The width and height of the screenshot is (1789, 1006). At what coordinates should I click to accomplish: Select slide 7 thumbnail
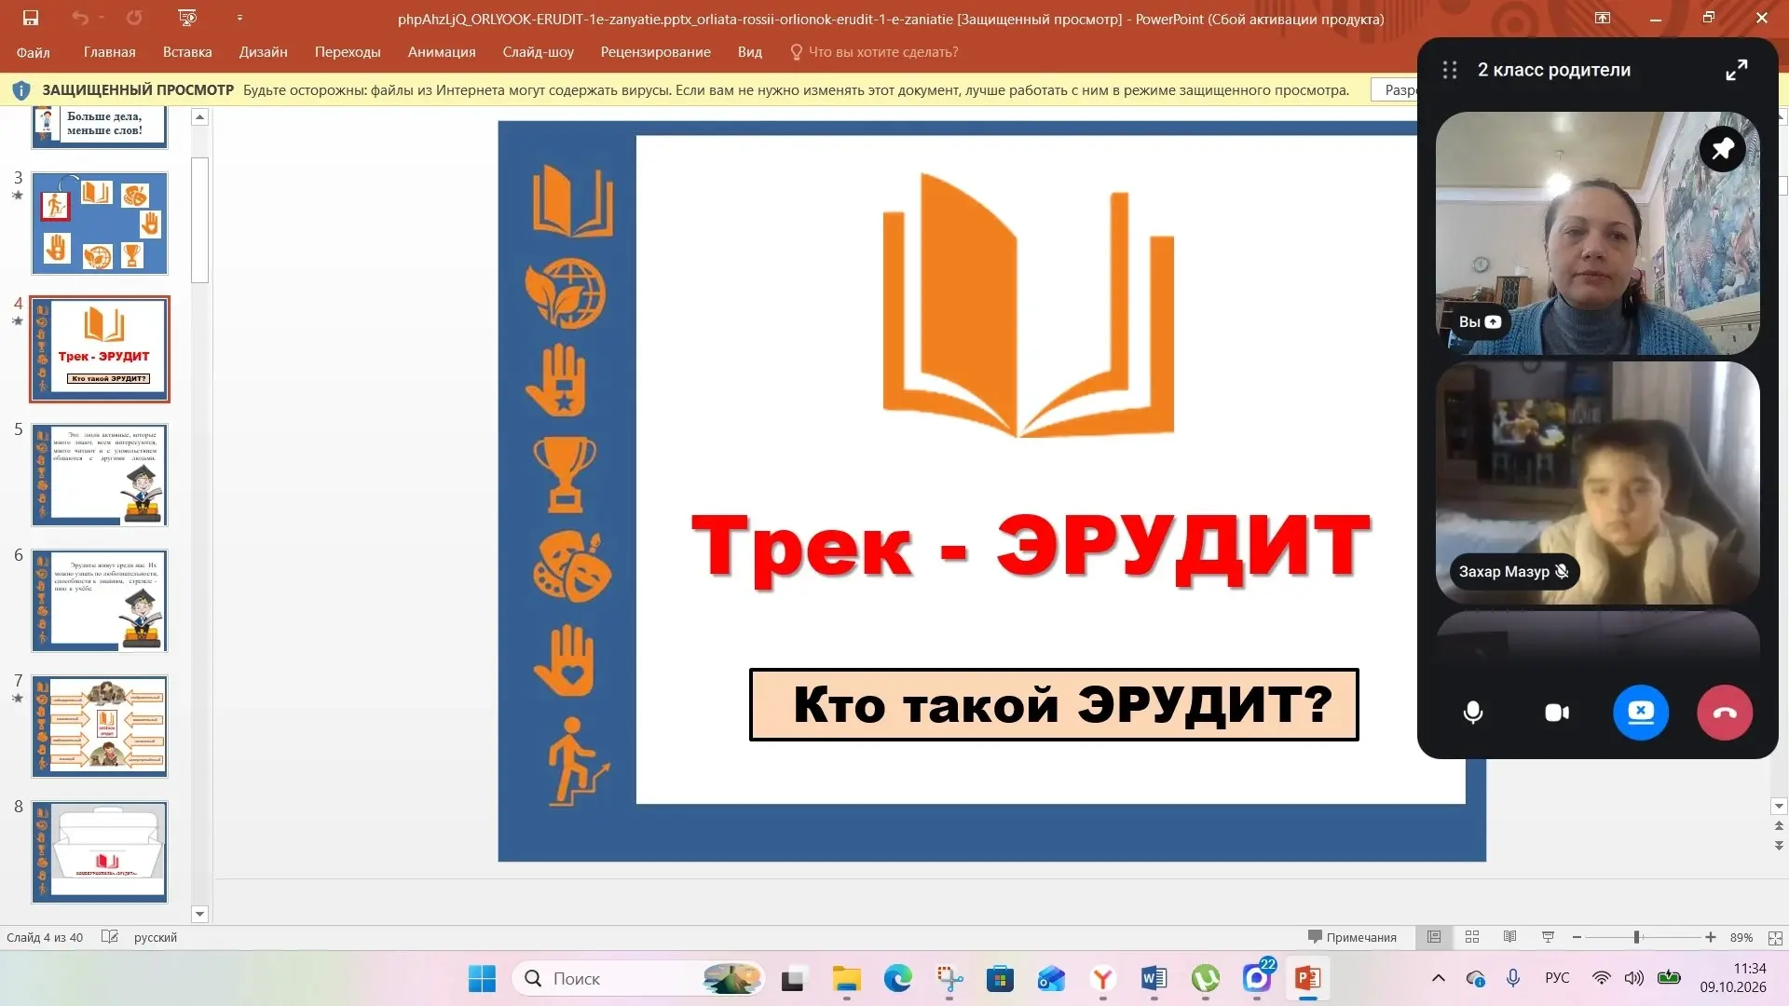(x=100, y=727)
